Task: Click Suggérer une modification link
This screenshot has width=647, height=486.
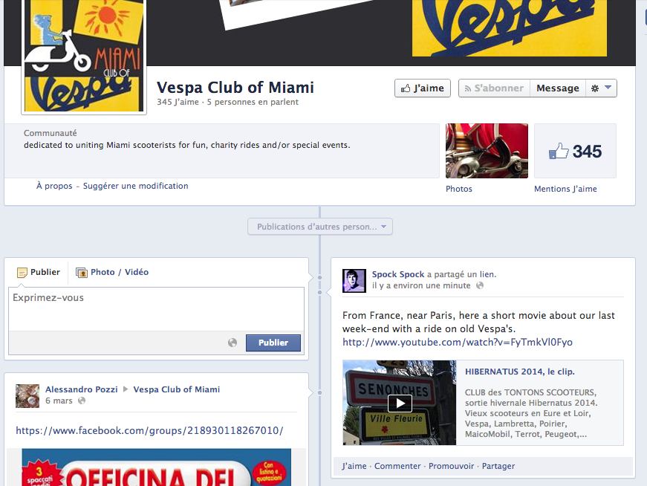Action: pyautogui.click(x=136, y=186)
